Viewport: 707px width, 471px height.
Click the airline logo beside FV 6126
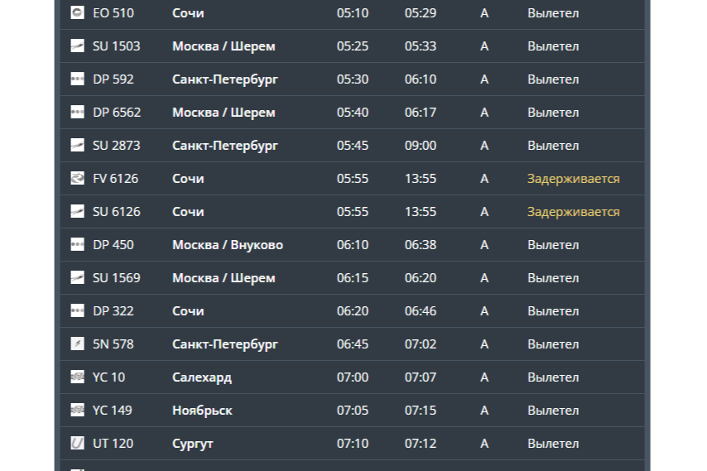[x=78, y=179]
